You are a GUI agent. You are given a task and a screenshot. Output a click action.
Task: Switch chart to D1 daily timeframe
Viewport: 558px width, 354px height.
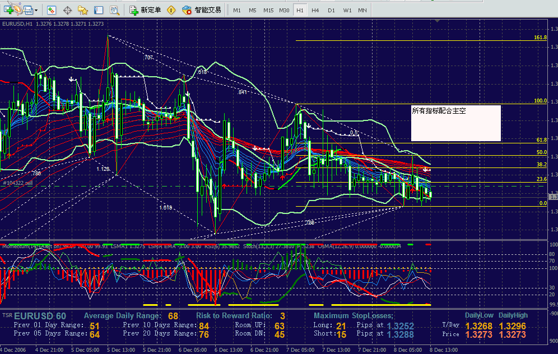[331, 10]
